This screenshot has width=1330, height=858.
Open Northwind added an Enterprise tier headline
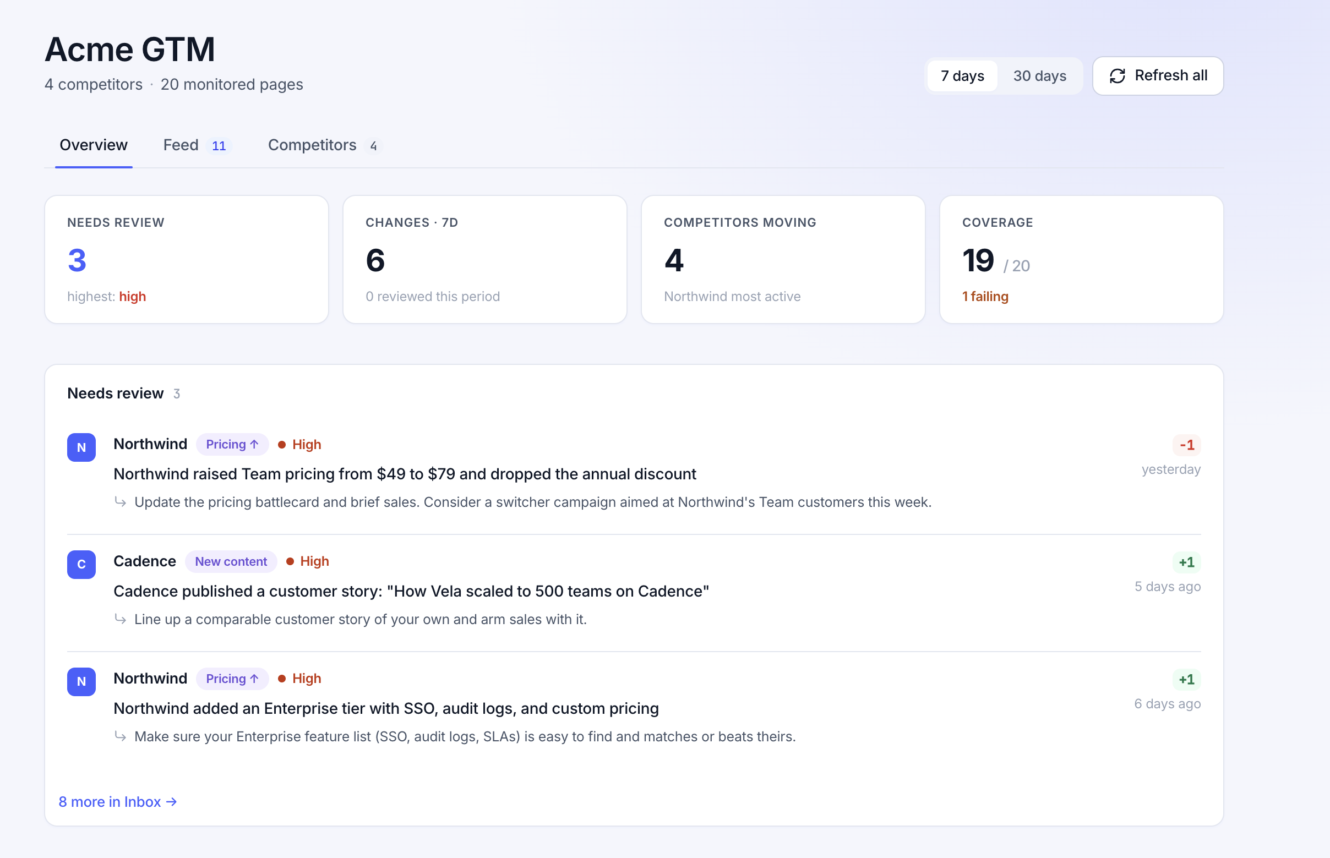point(386,708)
